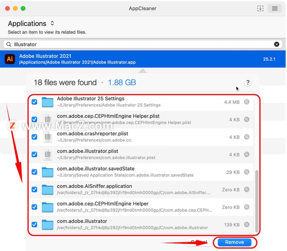Screen dimensions: 287x251
Task: Uncheck com.adobe.illustrator.savedState
Action: coord(34,172)
